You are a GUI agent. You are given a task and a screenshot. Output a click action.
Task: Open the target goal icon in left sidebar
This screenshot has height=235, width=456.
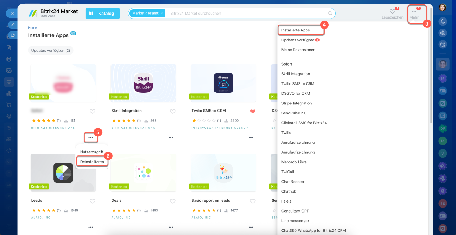pos(9,116)
